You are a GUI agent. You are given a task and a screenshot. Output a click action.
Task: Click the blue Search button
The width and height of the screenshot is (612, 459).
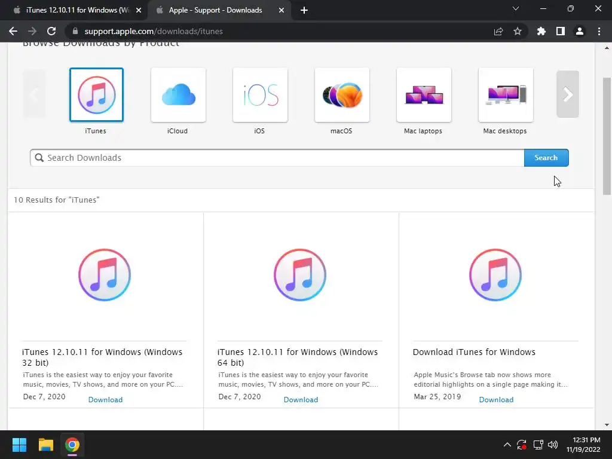[x=546, y=158]
